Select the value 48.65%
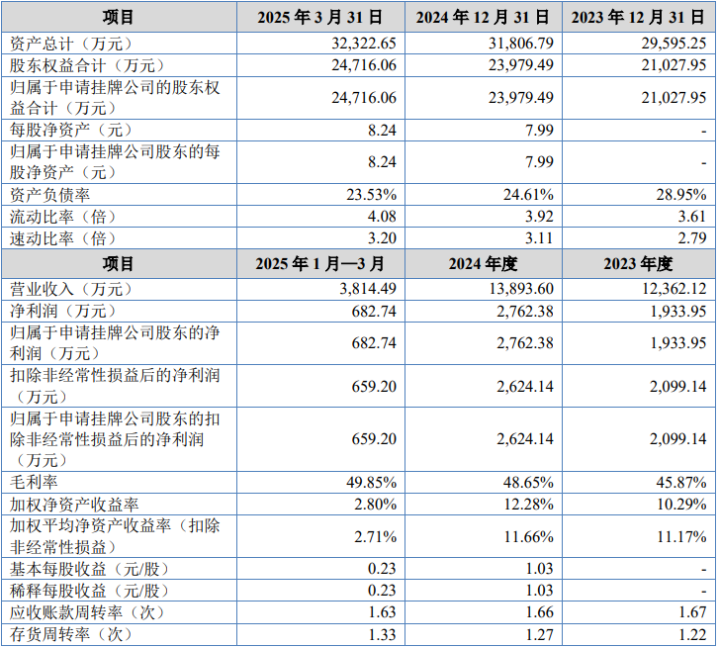The image size is (719, 648). click(x=528, y=483)
